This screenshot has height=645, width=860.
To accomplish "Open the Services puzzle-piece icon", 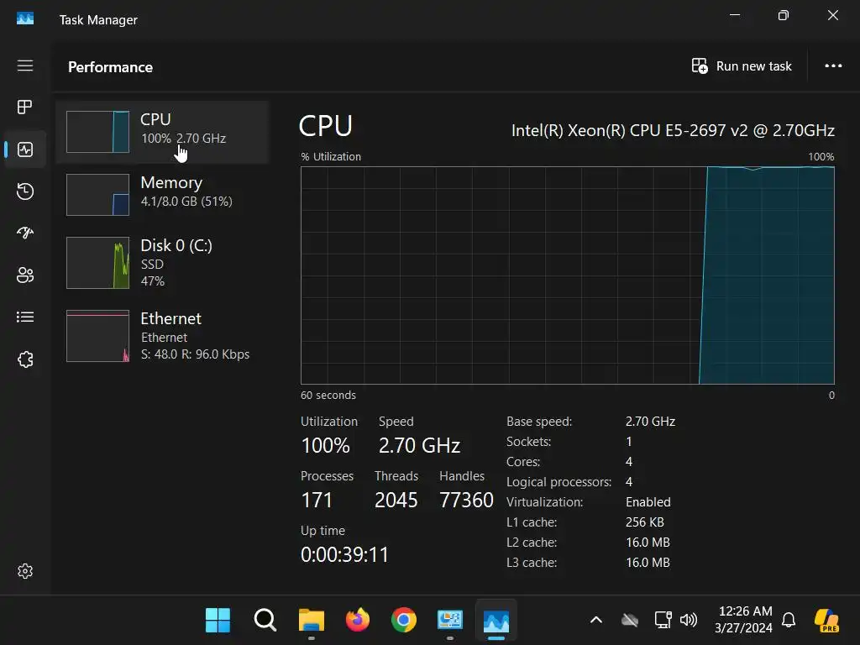I will pos(24,359).
